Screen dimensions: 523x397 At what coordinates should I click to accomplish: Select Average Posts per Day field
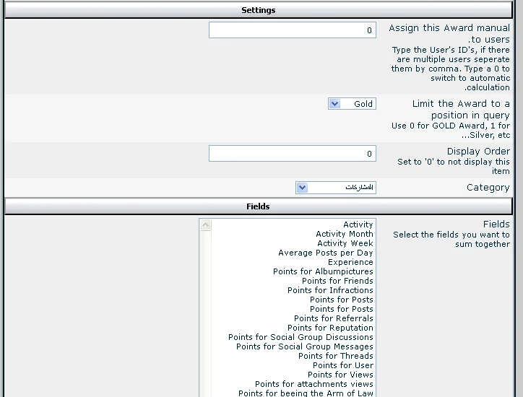click(325, 253)
